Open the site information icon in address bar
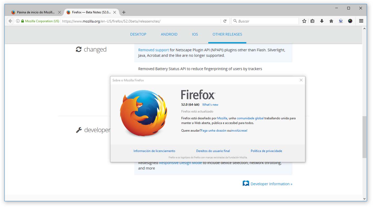 click(18, 21)
